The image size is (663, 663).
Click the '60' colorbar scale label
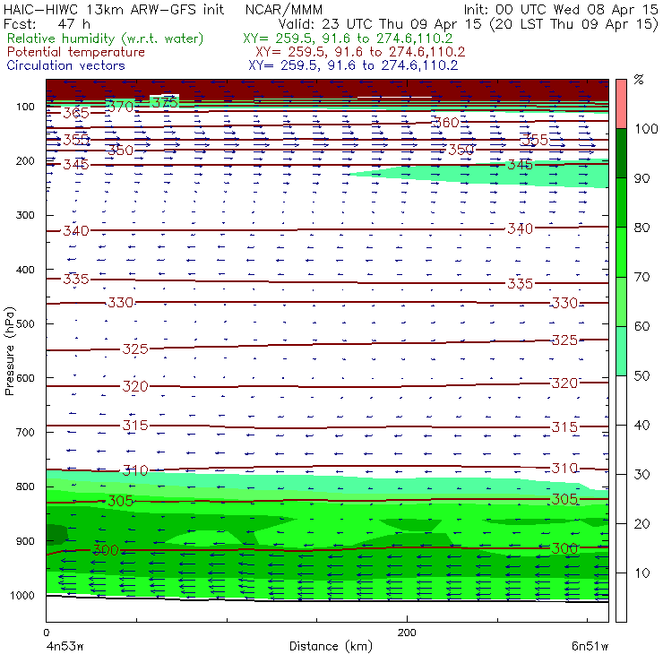pos(641,326)
